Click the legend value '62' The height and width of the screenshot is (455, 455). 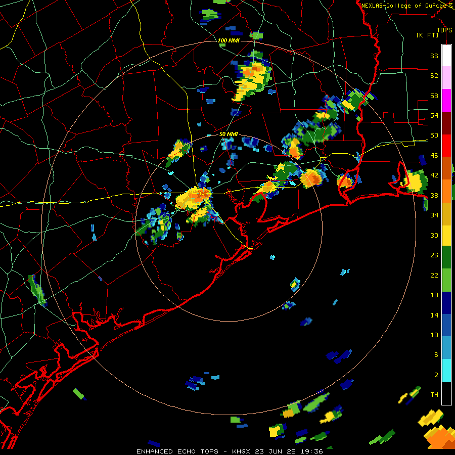434,76
